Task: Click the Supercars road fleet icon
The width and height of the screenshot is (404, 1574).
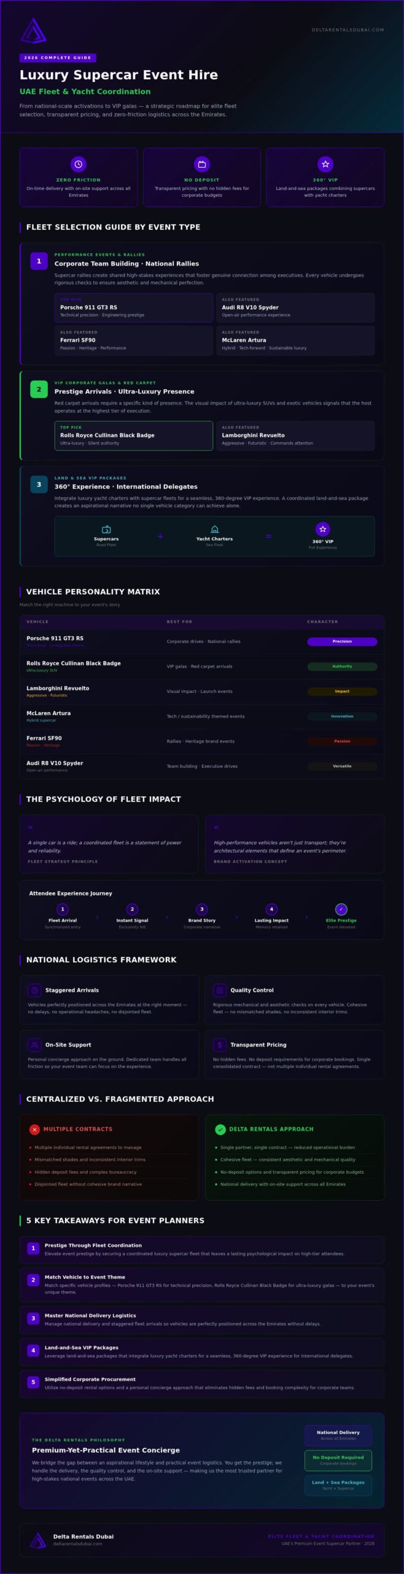Action: click(x=106, y=529)
